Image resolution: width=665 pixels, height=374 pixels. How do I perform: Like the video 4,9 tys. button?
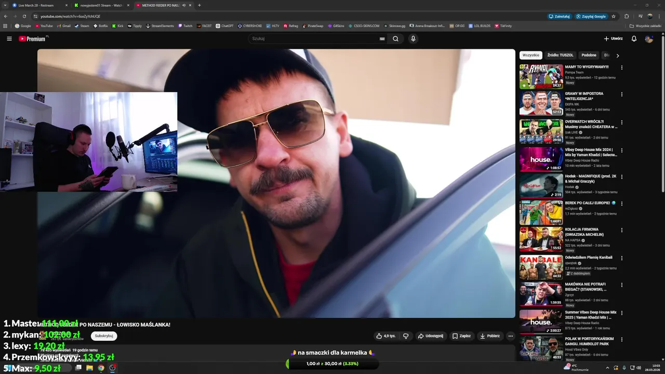coord(385,336)
